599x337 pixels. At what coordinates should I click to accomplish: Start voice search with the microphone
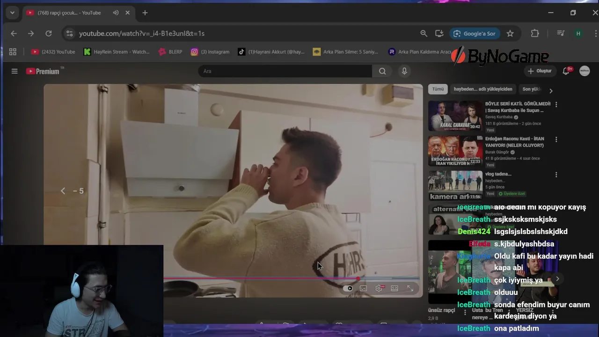[x=404, y=71]
